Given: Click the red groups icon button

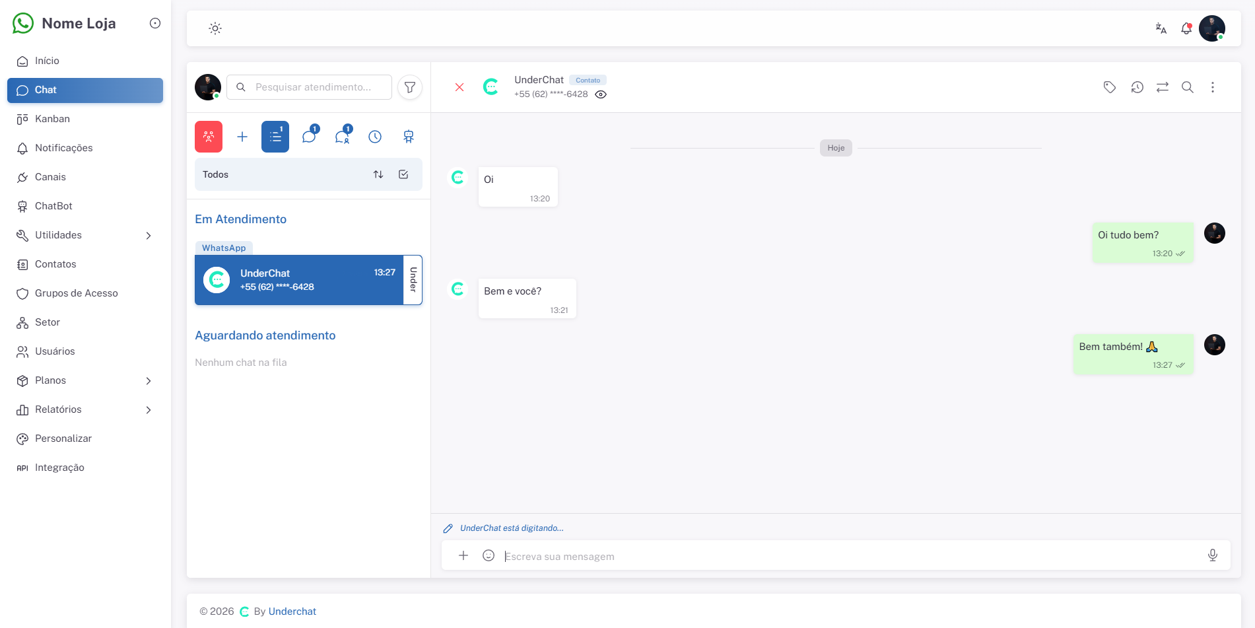Looking at the screenshot, I should 209,137.
